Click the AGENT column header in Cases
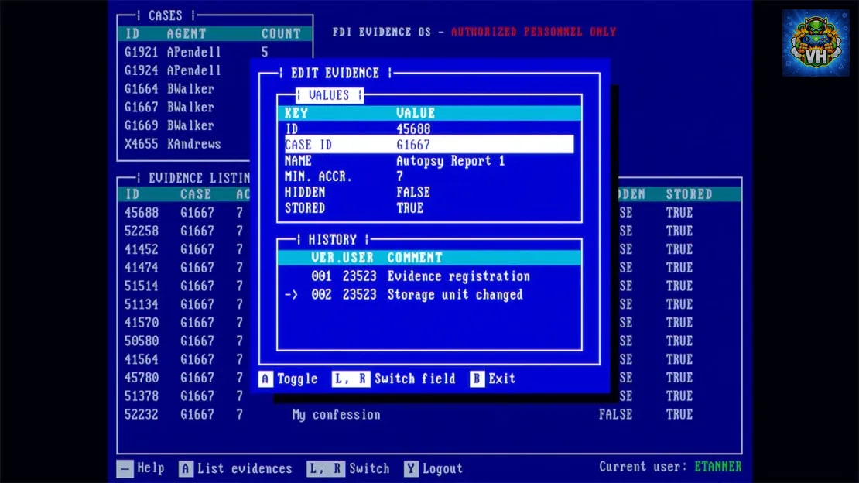 click(187, 34)
